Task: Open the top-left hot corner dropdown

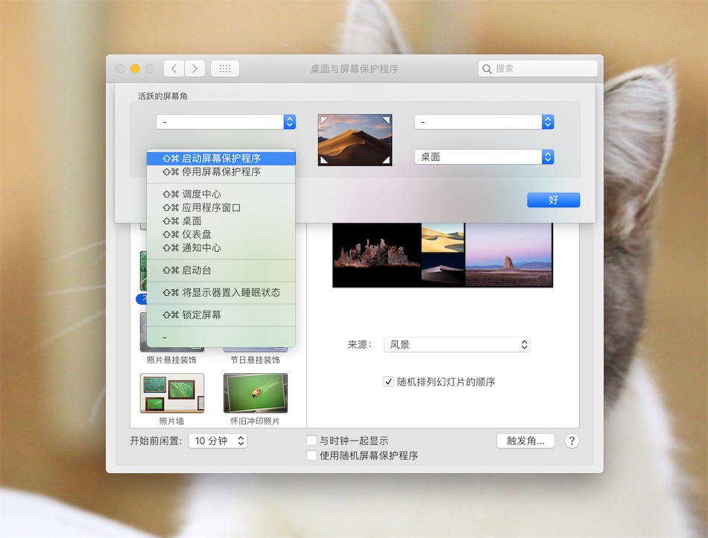Action: pos(226,122)
